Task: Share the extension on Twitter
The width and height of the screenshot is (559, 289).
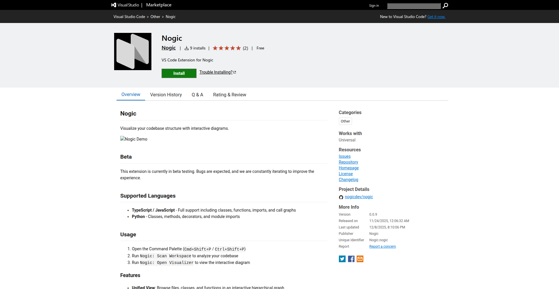Action: [x=342, y=259]
